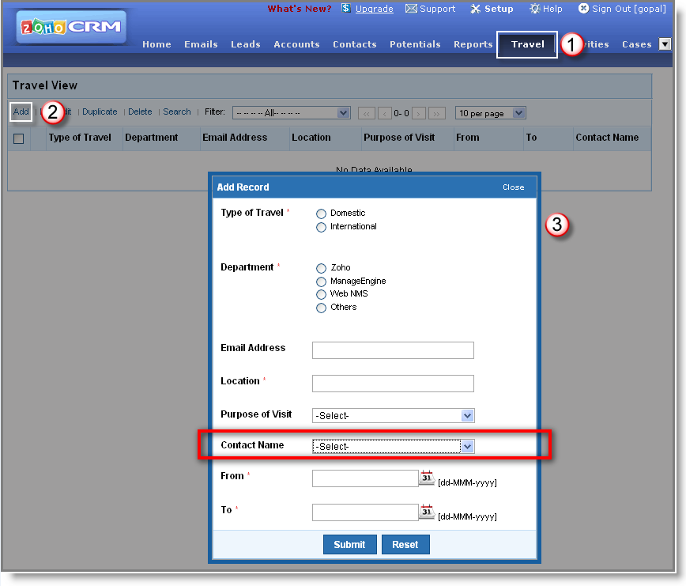Choose ManageEngine department radio button
This screenshot has width=686, height=586.
tap(321, 282)
